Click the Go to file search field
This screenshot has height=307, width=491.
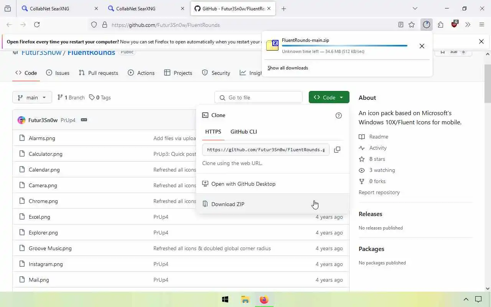pos(259,97)
